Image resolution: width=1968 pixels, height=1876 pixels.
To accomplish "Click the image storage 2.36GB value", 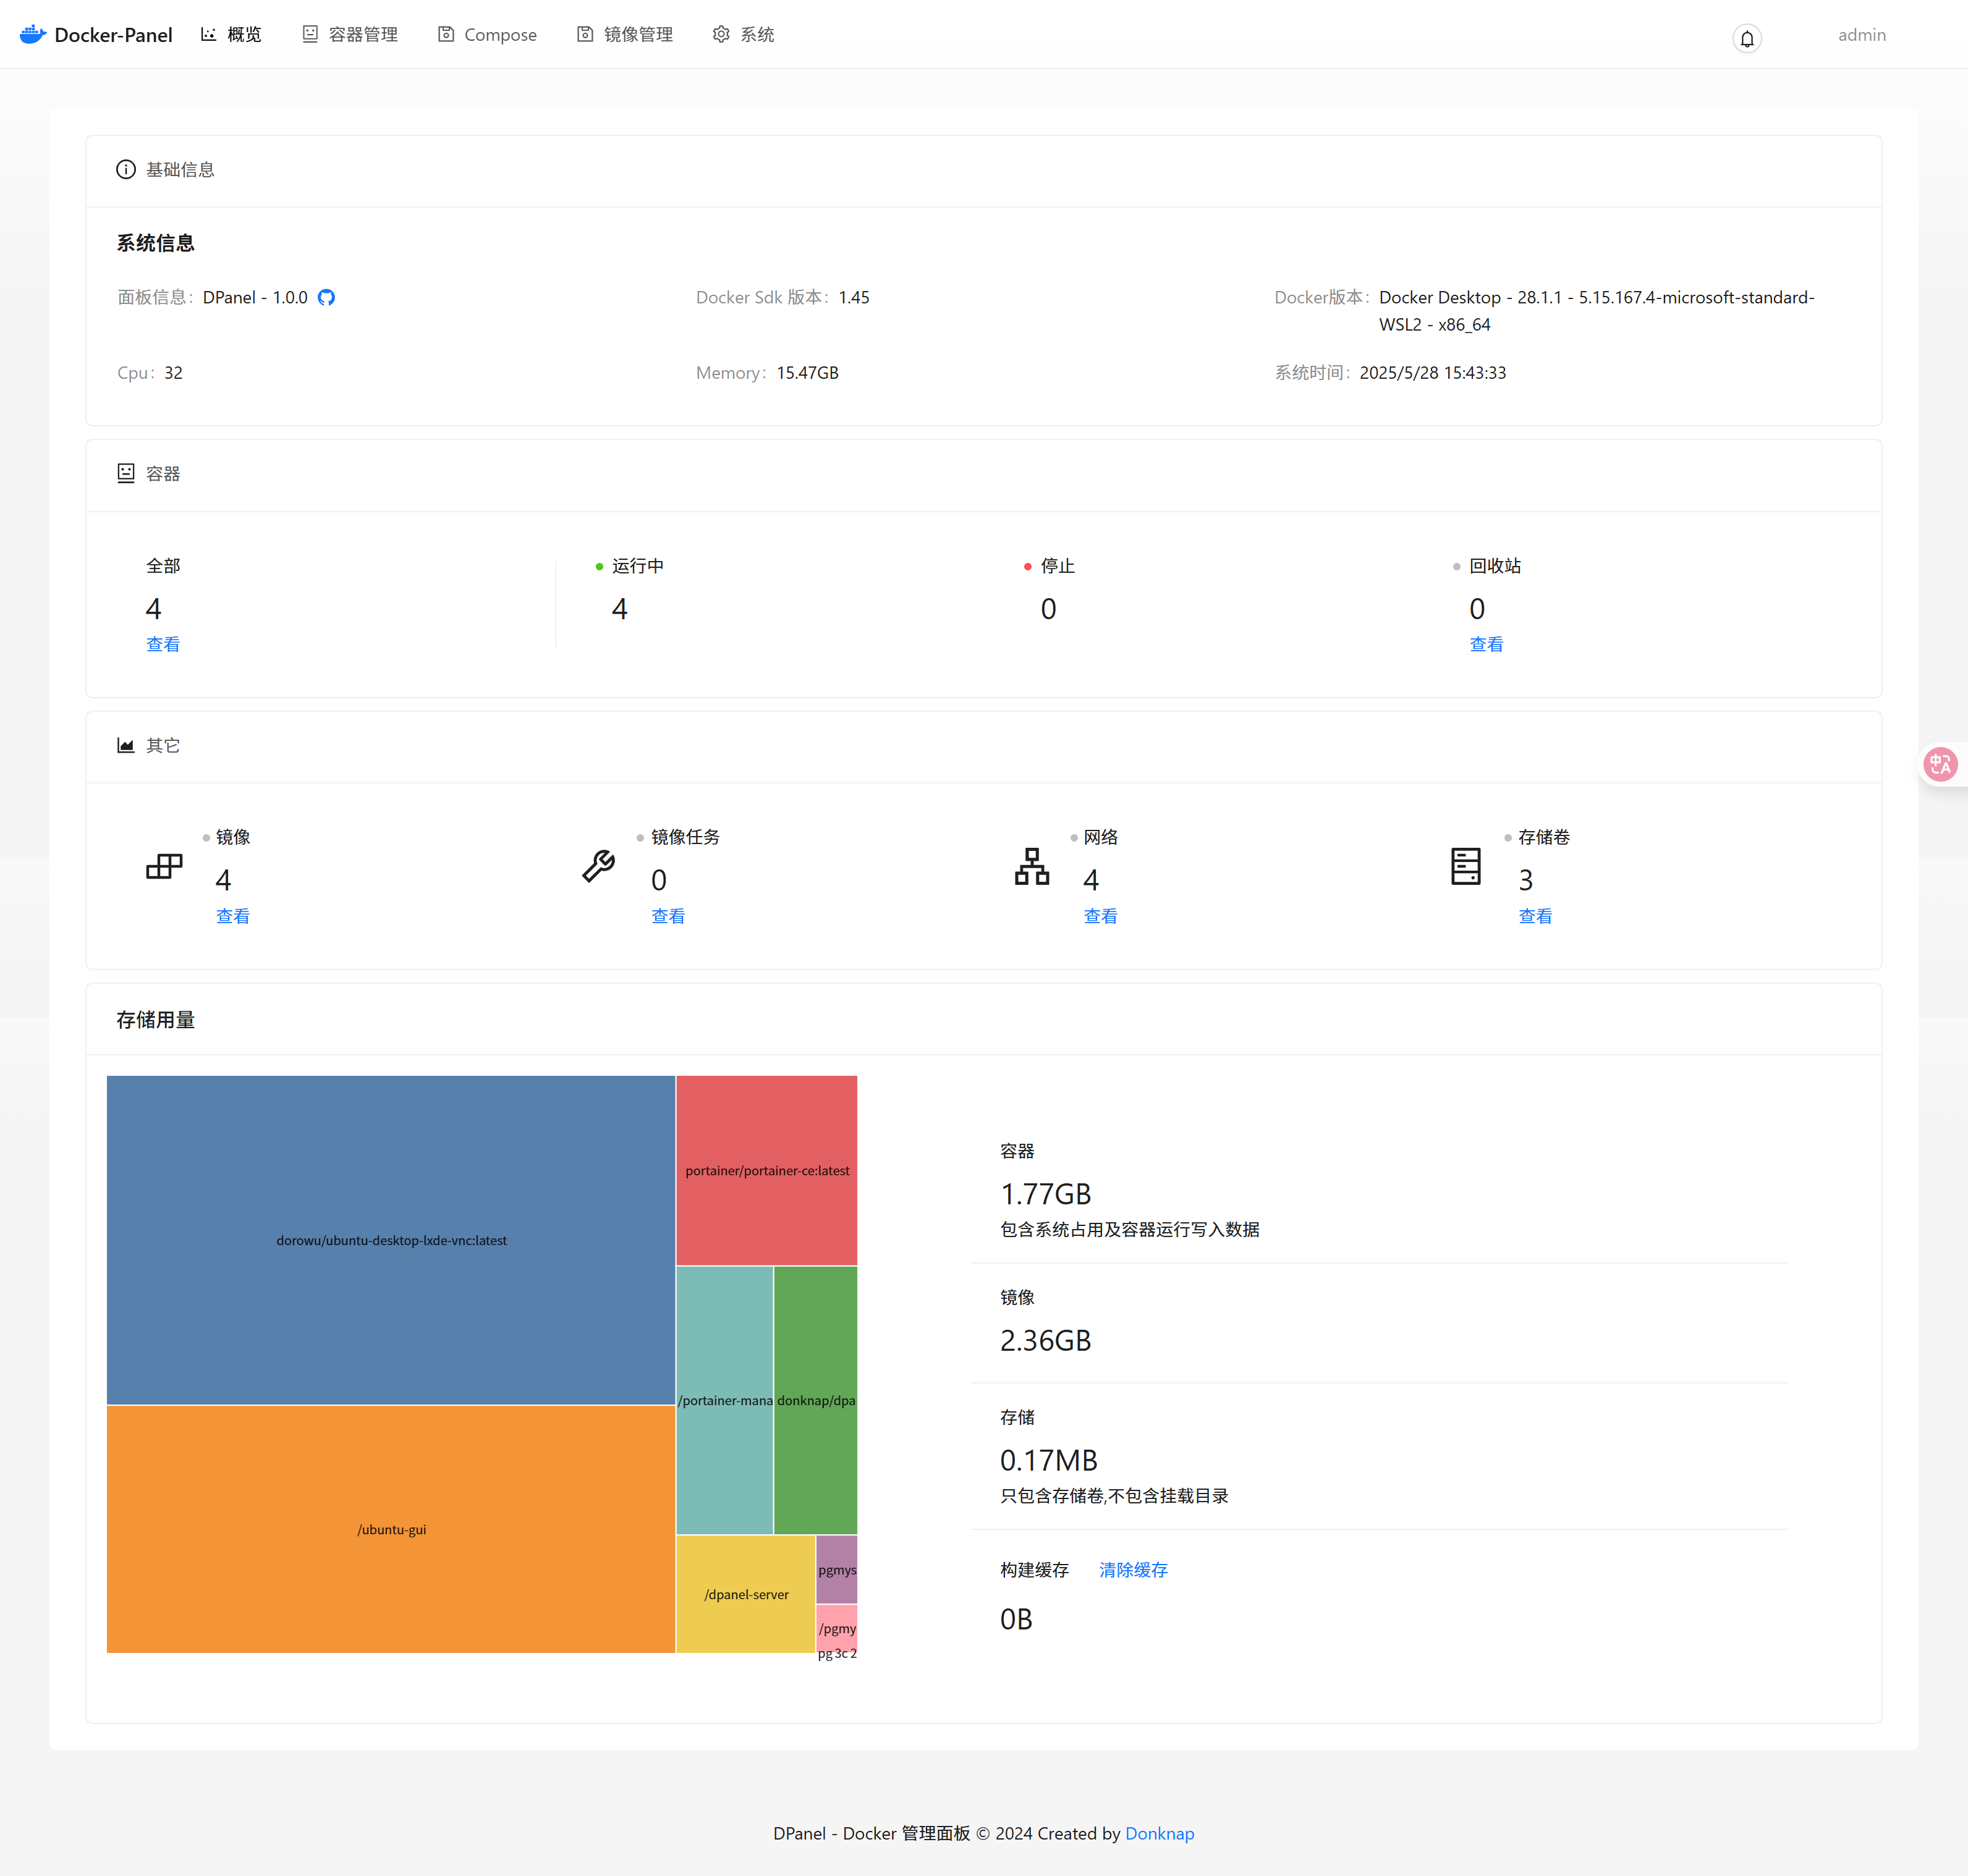I will [x=1046, y=1340].
